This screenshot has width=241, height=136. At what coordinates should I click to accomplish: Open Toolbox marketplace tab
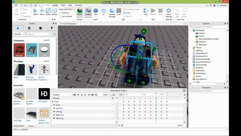[x=18, y=28]
